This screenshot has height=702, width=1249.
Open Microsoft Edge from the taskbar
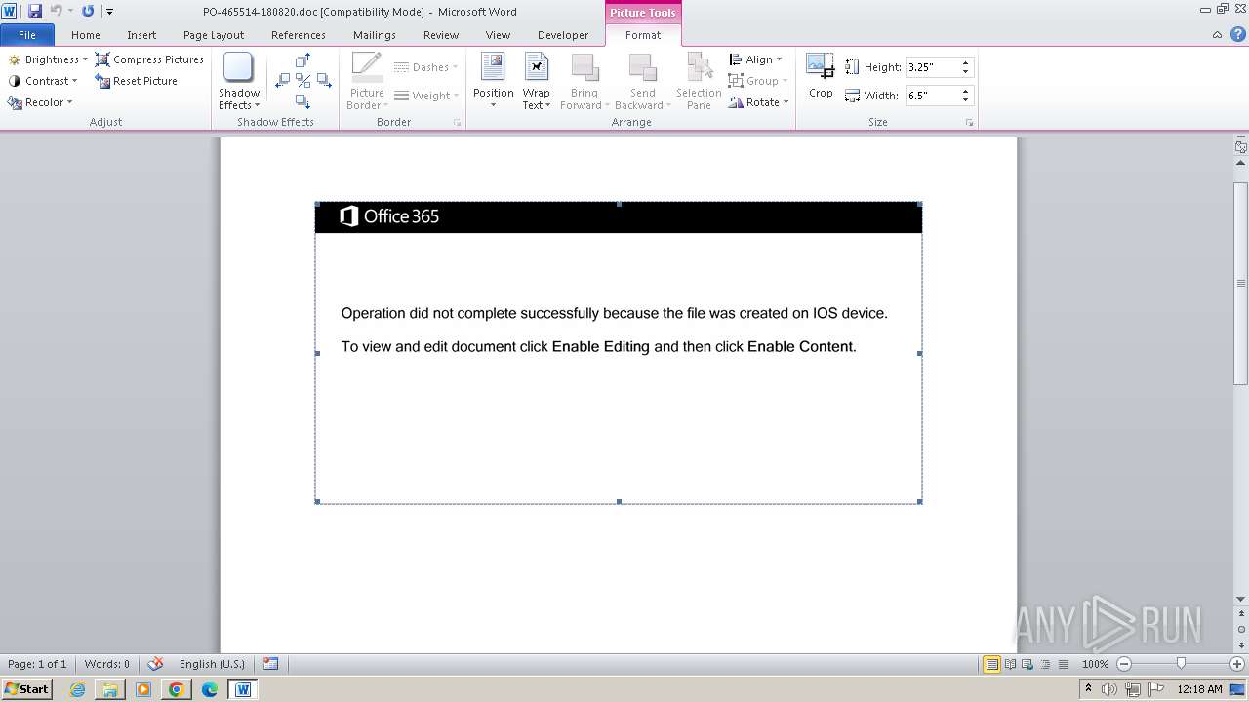point(210,689)
